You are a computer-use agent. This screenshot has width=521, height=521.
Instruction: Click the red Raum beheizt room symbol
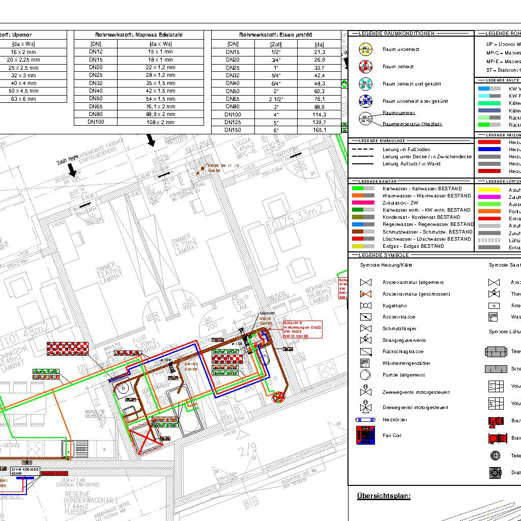(365, 67)
